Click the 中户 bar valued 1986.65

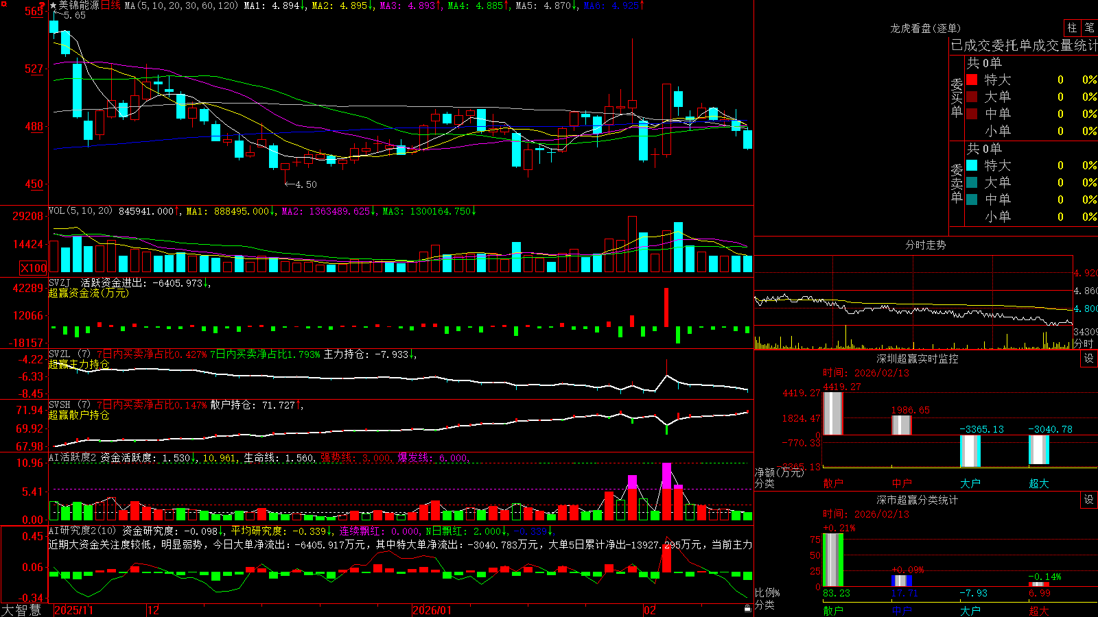coord(901,425)
